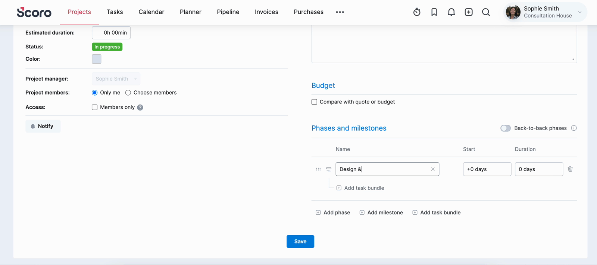Image resolution: width=597 pixels, height=265 pixels.
Task: Clear the phase name with X icon
Action: [433, 169]
